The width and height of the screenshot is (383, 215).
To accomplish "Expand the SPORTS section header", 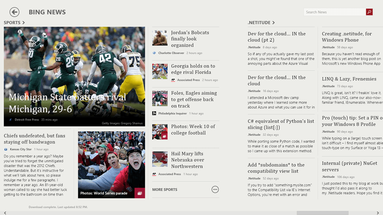I will point(14,22).
